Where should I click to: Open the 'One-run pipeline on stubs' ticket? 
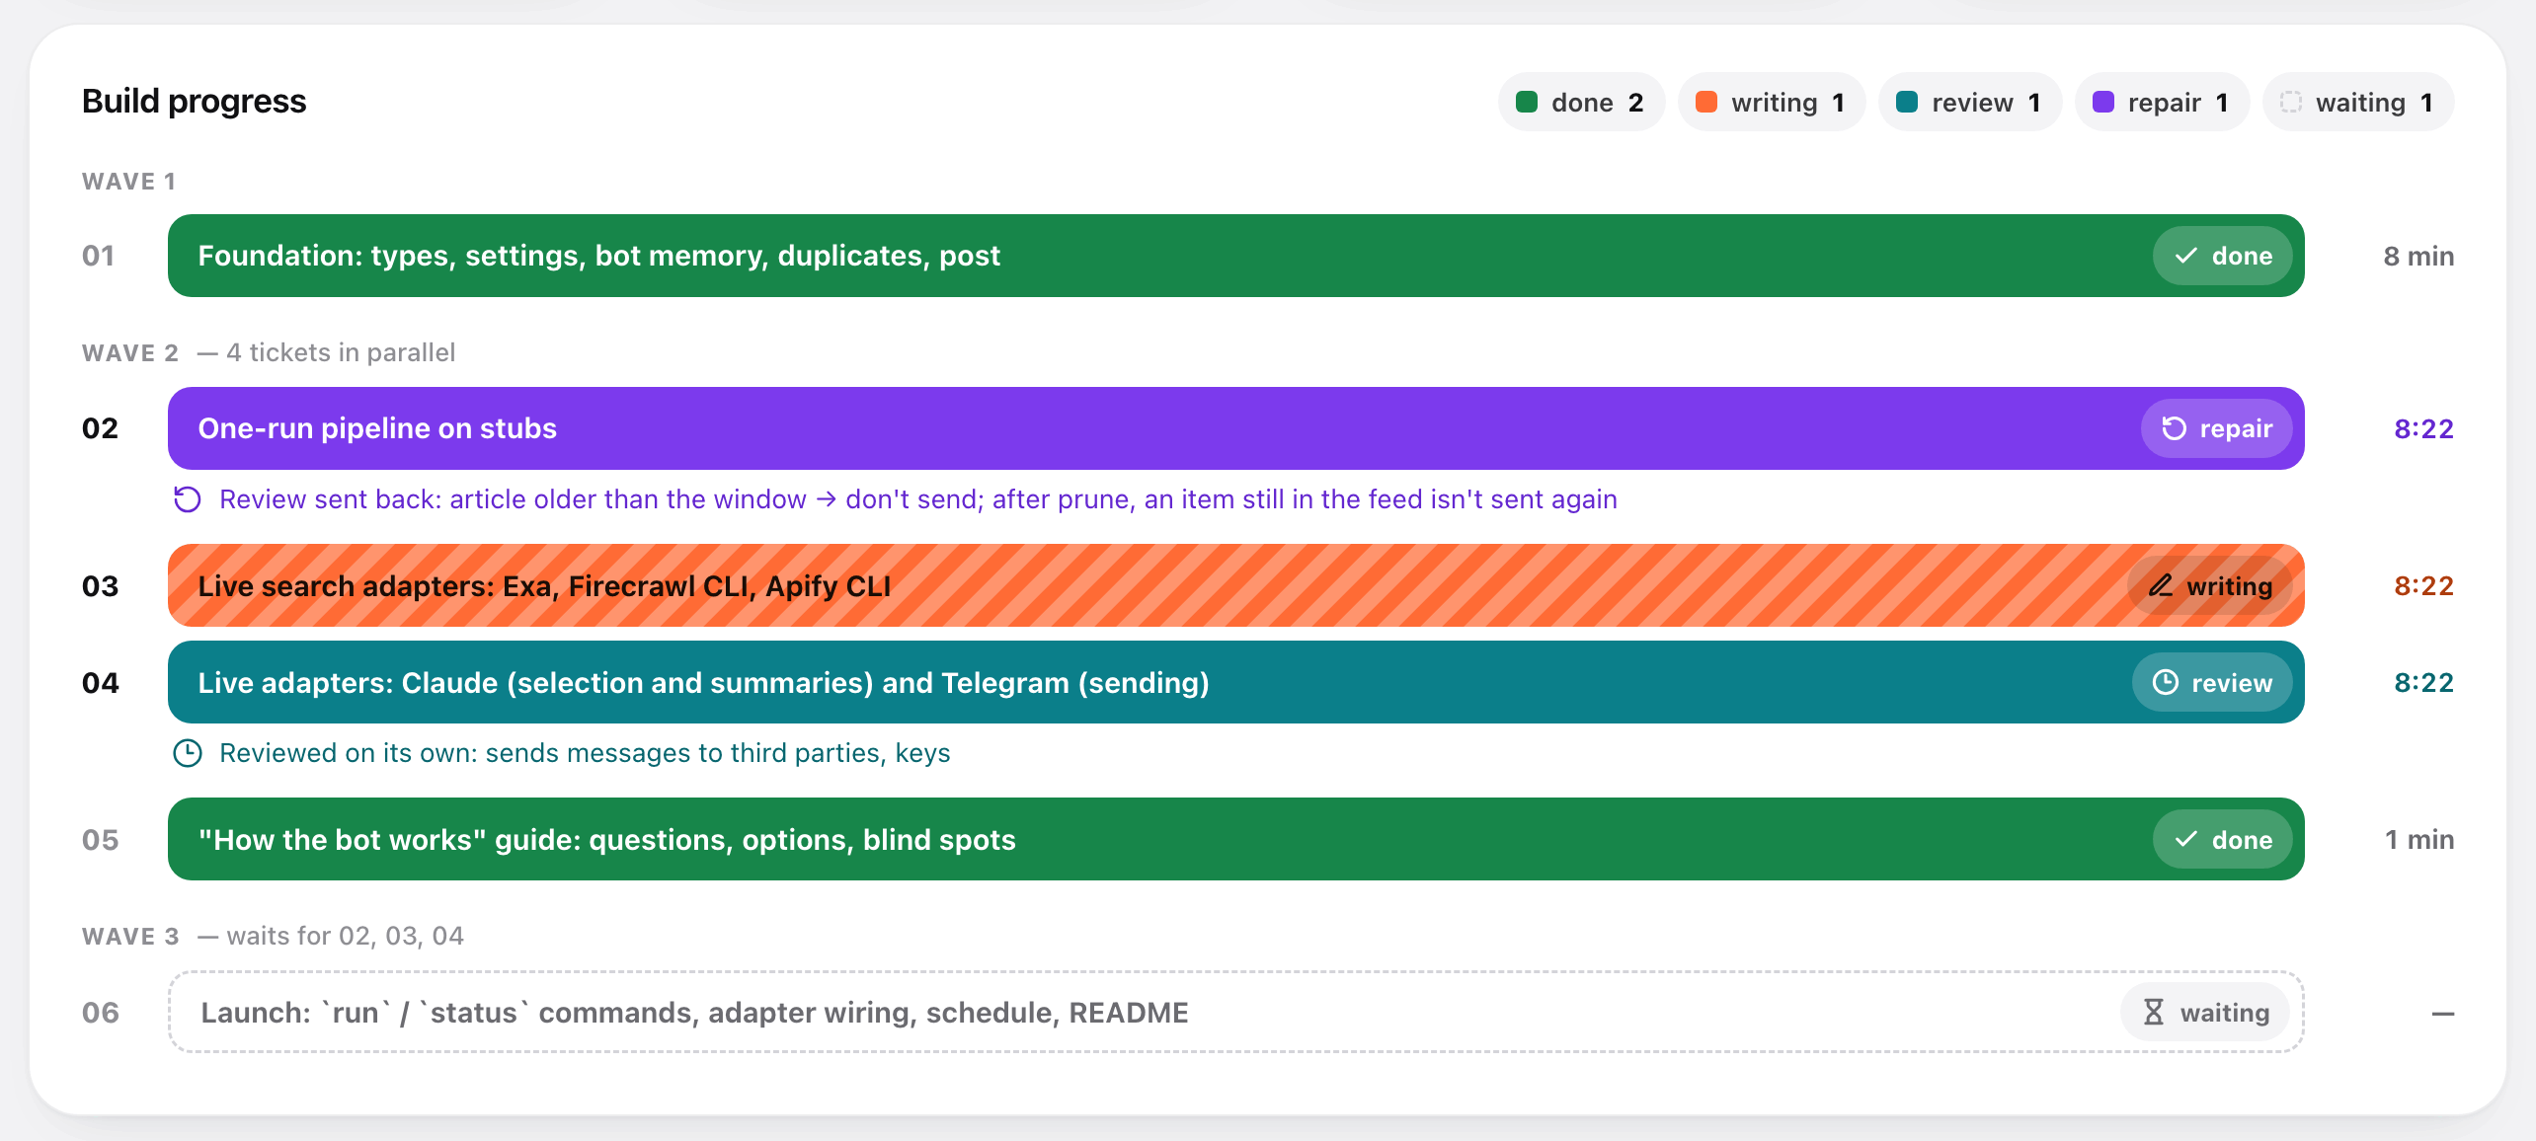pyautogui.click(x=1236, y=428)
